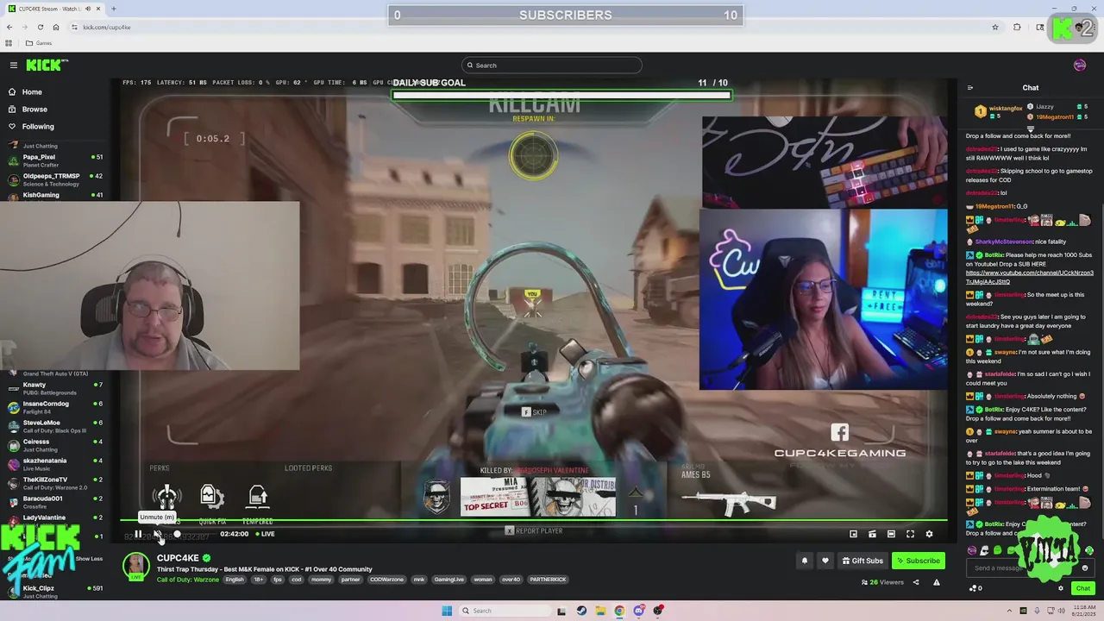Open the browser home page
The width and height of the screenshot is (1104, 621).
[x=55, y=27]
